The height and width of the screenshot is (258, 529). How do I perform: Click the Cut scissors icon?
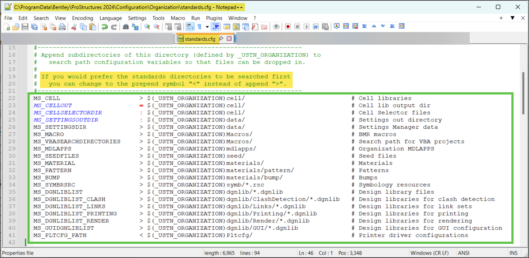74,27
